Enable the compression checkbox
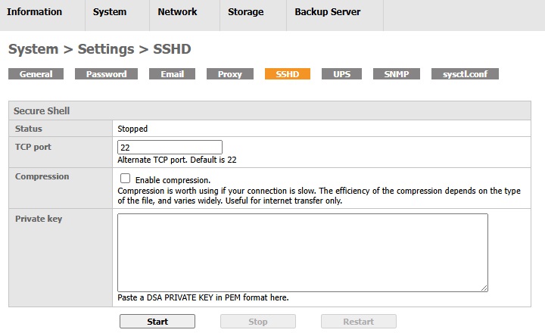This screenshot has height=333, width=545. (125, 179)
